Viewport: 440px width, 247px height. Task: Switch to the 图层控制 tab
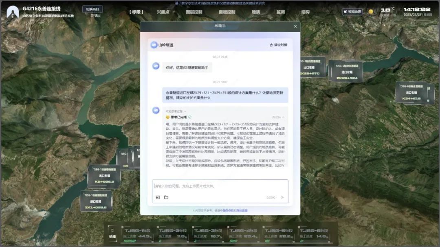click(194, 12)
